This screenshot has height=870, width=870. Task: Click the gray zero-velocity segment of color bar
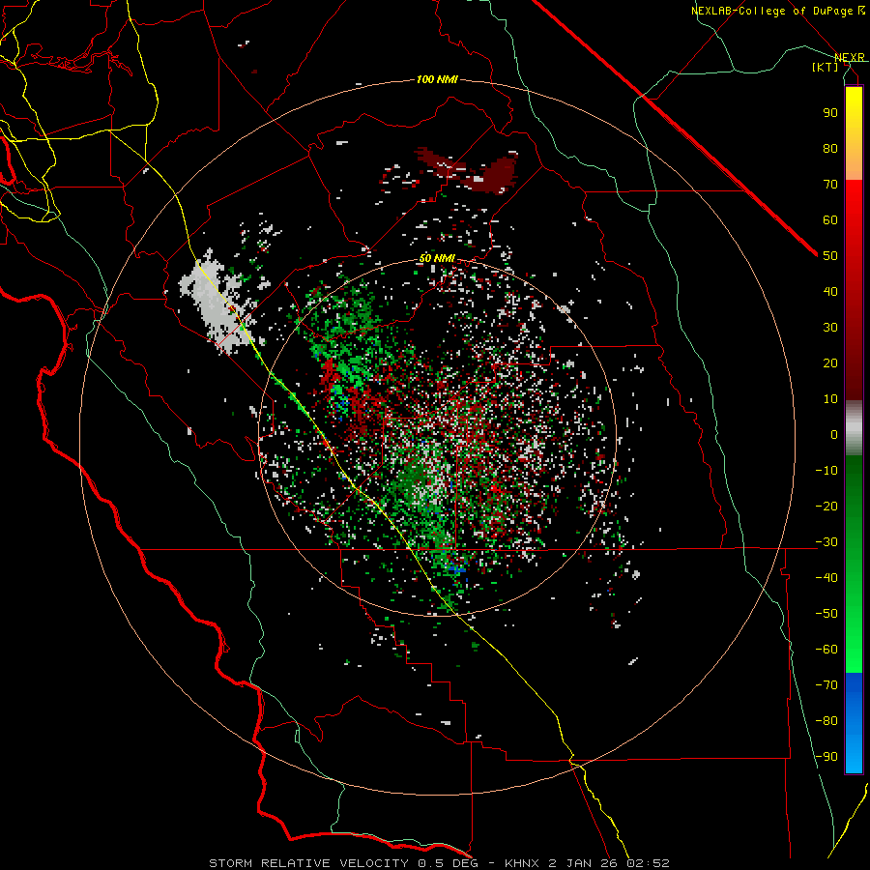click(854, 428)
